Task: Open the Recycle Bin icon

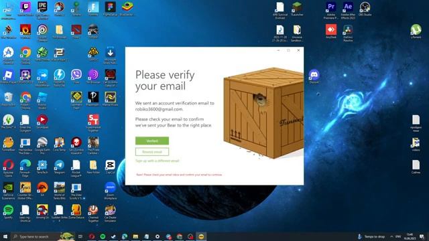Action: coord(9,99)
